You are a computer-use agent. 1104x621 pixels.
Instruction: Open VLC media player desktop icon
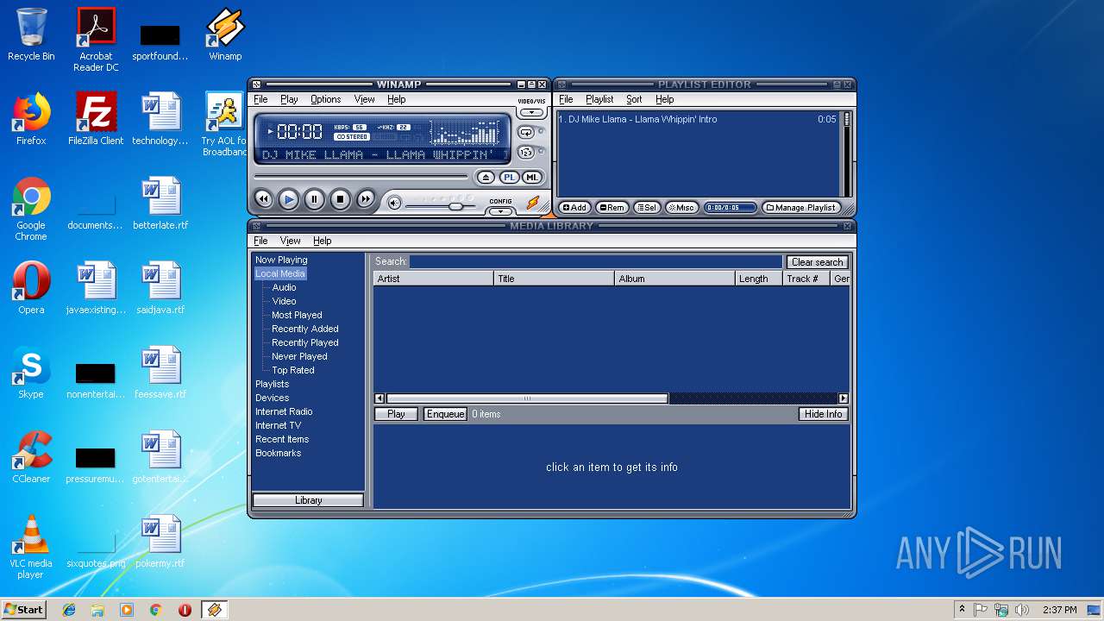pyautogui.click(x=31, y=547)
